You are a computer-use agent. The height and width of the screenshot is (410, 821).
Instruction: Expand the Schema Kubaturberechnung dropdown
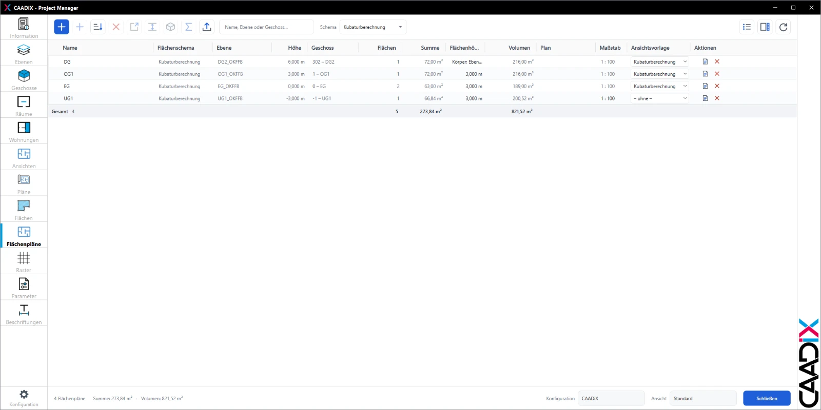(373, 27)
